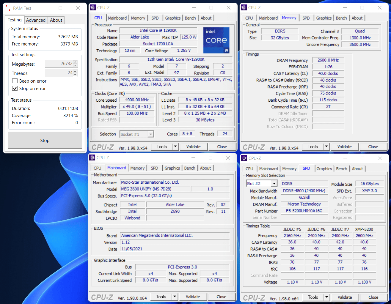Enable the Beep on error checkbox

coord(15,81)
